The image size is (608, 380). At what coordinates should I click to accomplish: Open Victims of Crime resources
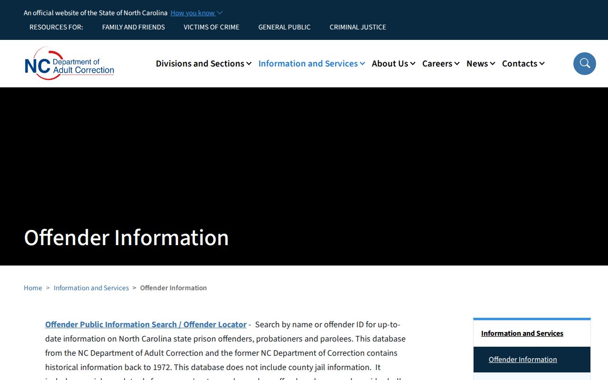(211, 27)
